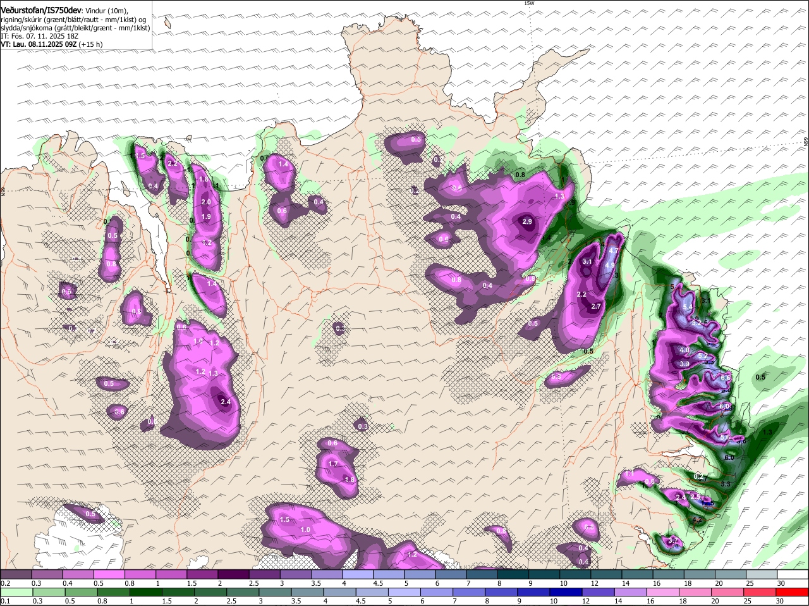Screen dimensions: 809x606
Task: Pick the dark teal snow swatch between 8 and 9
Action: (513, 574)
